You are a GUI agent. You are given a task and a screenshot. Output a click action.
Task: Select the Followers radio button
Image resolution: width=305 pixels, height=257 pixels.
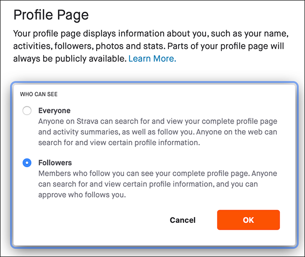click(27, 163)
